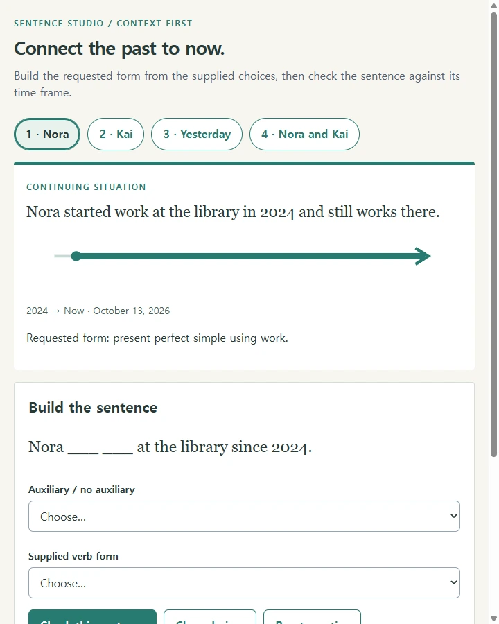Image resolution: width=499 pixels, height=624 pixels.
Task: Open the "3 · Yesterday" tab
Action: point(197,134)
